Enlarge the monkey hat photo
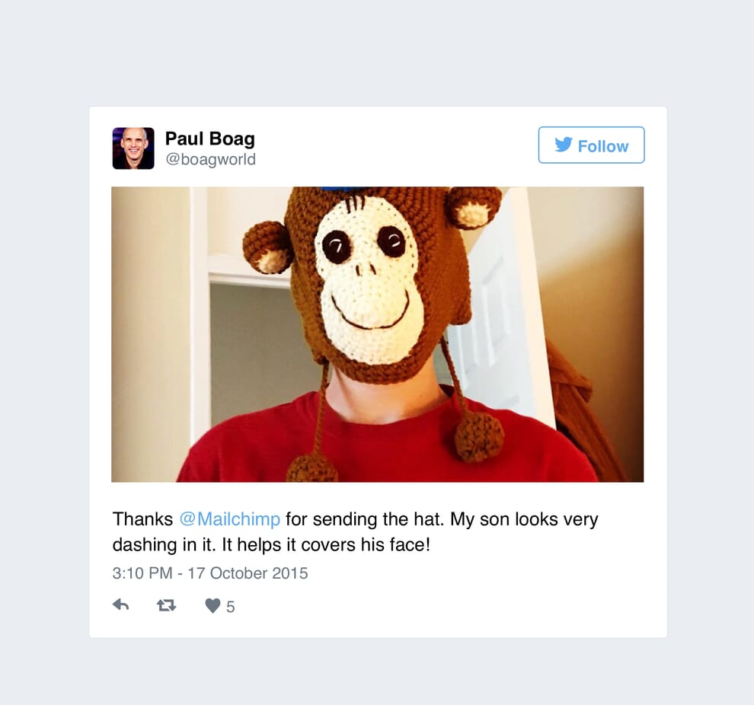This screenshot has height=705, width=754. point(378,334)
